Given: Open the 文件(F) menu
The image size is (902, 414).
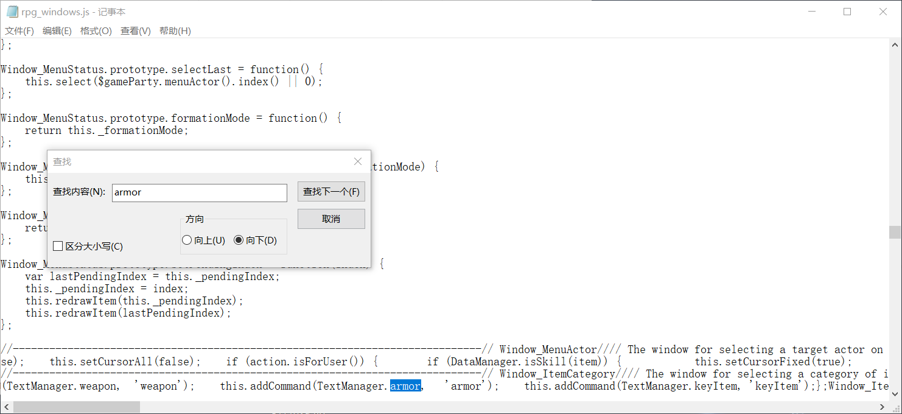Looking at the screenshot, I should tap(19, 31).
